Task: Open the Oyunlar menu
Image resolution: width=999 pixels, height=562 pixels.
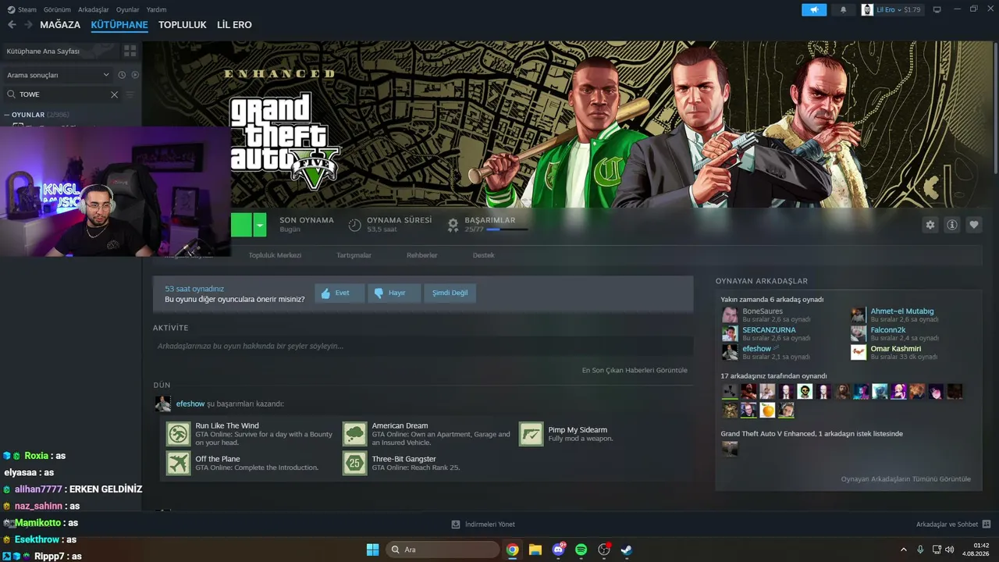Action: (127, 9)
